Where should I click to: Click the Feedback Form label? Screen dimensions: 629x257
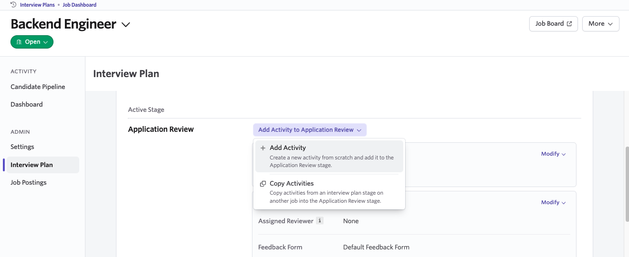[280, 247]
